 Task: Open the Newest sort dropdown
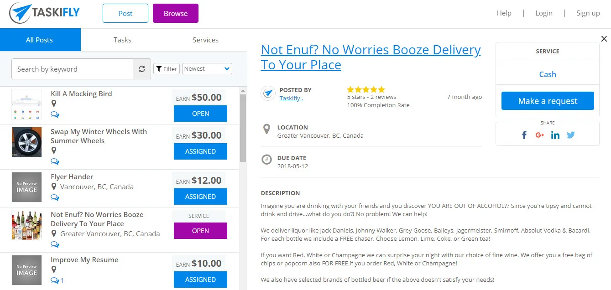pyautogui.click(x=207, y=69)
